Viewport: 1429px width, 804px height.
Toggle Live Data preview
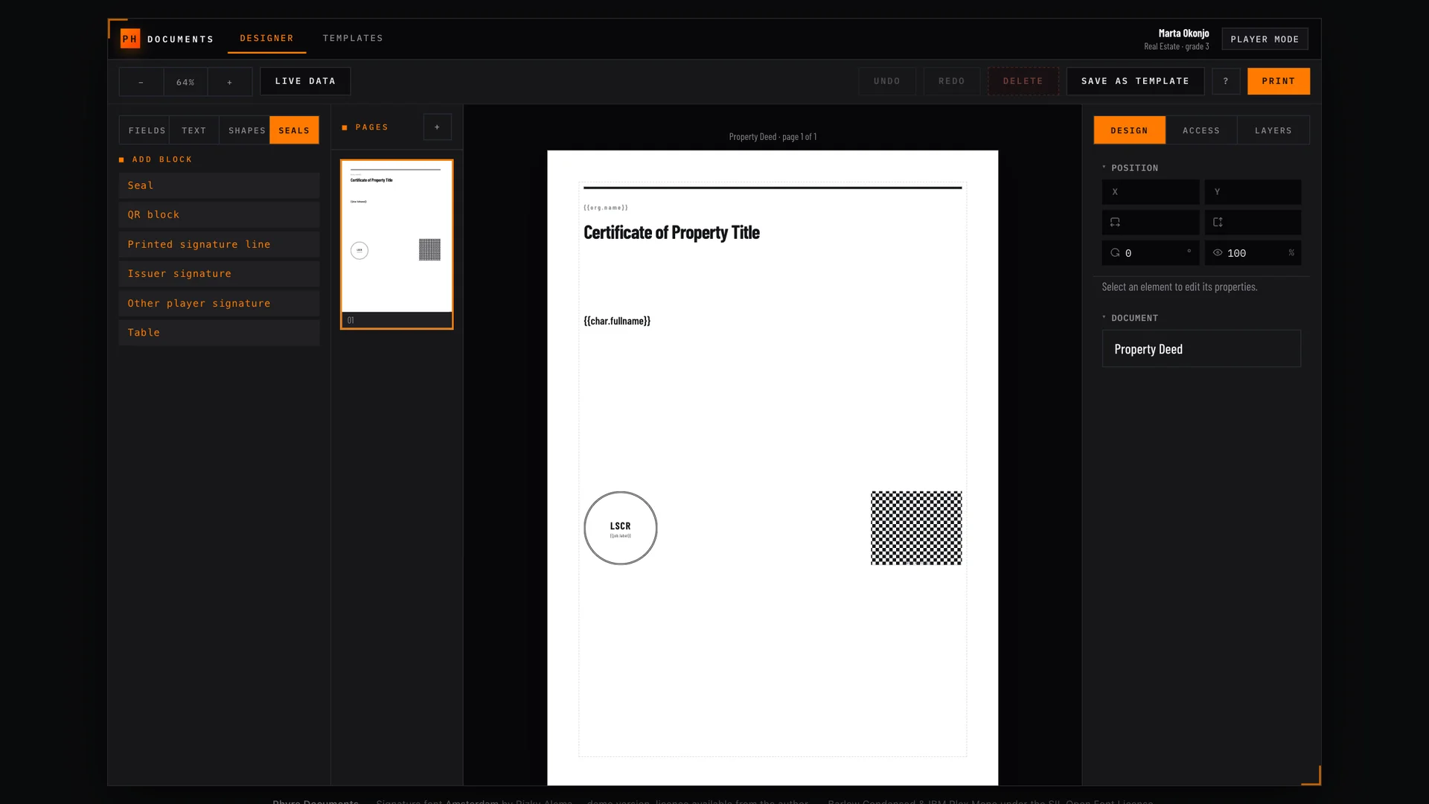click(x=305, y=81)
